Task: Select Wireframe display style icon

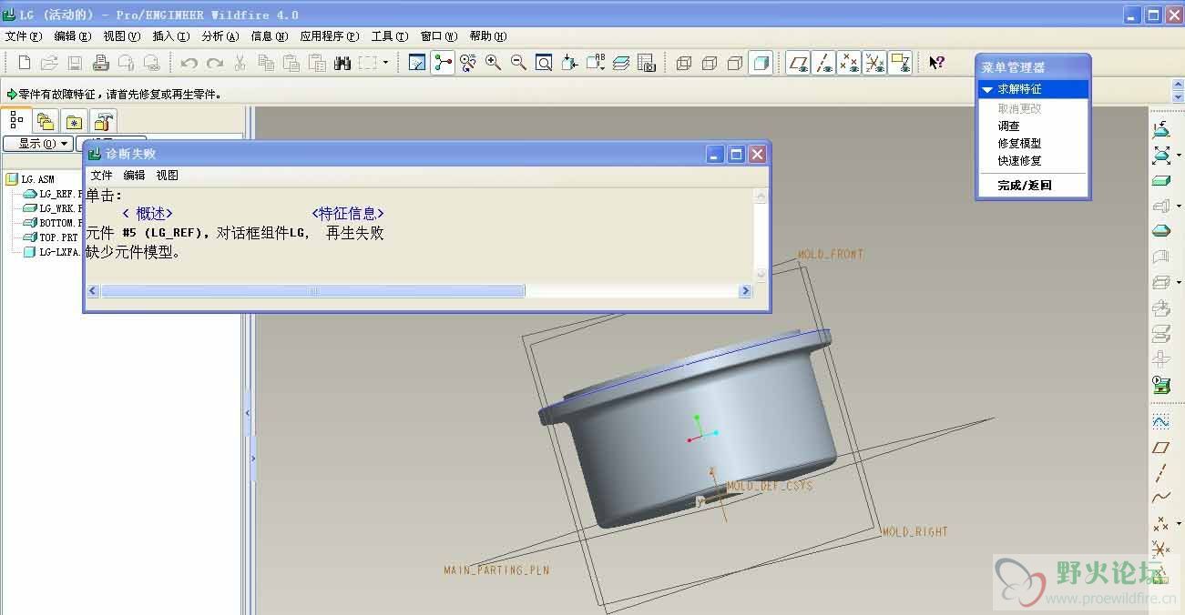Action: pyautogui.click(x=685, y=63)
